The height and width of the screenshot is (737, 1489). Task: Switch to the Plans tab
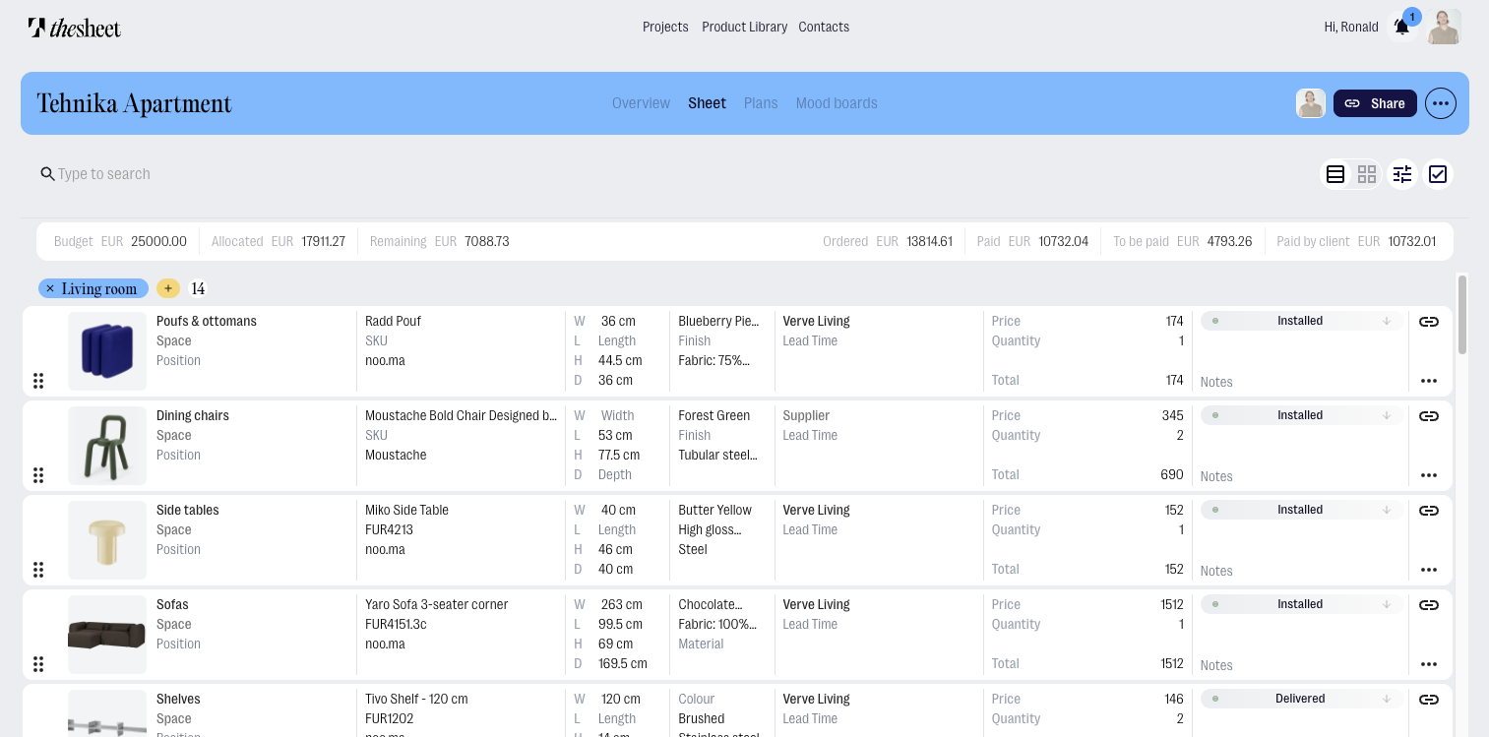(x=761, y=103)
